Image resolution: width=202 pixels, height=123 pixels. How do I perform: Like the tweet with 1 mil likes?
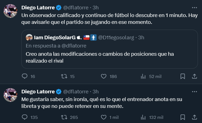(103, 117)
